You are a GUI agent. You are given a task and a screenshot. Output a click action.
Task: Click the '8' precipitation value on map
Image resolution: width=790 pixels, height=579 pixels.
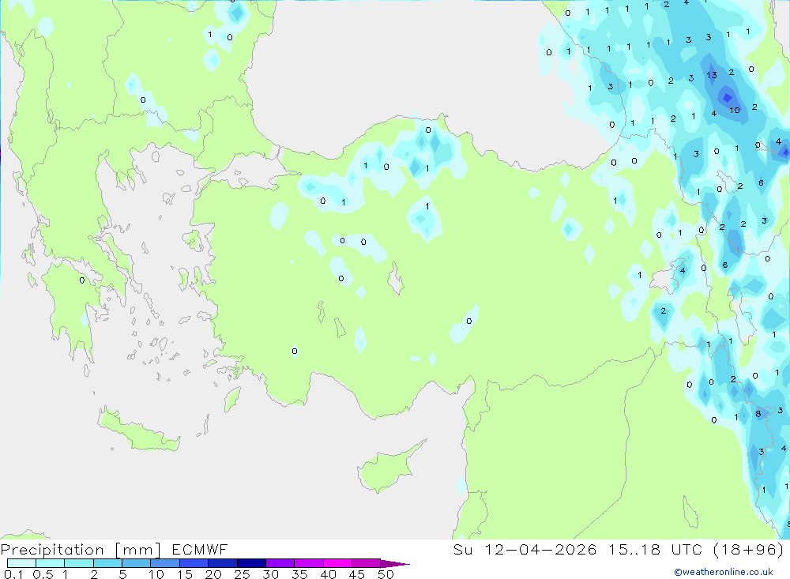click(x=758, y=414)
